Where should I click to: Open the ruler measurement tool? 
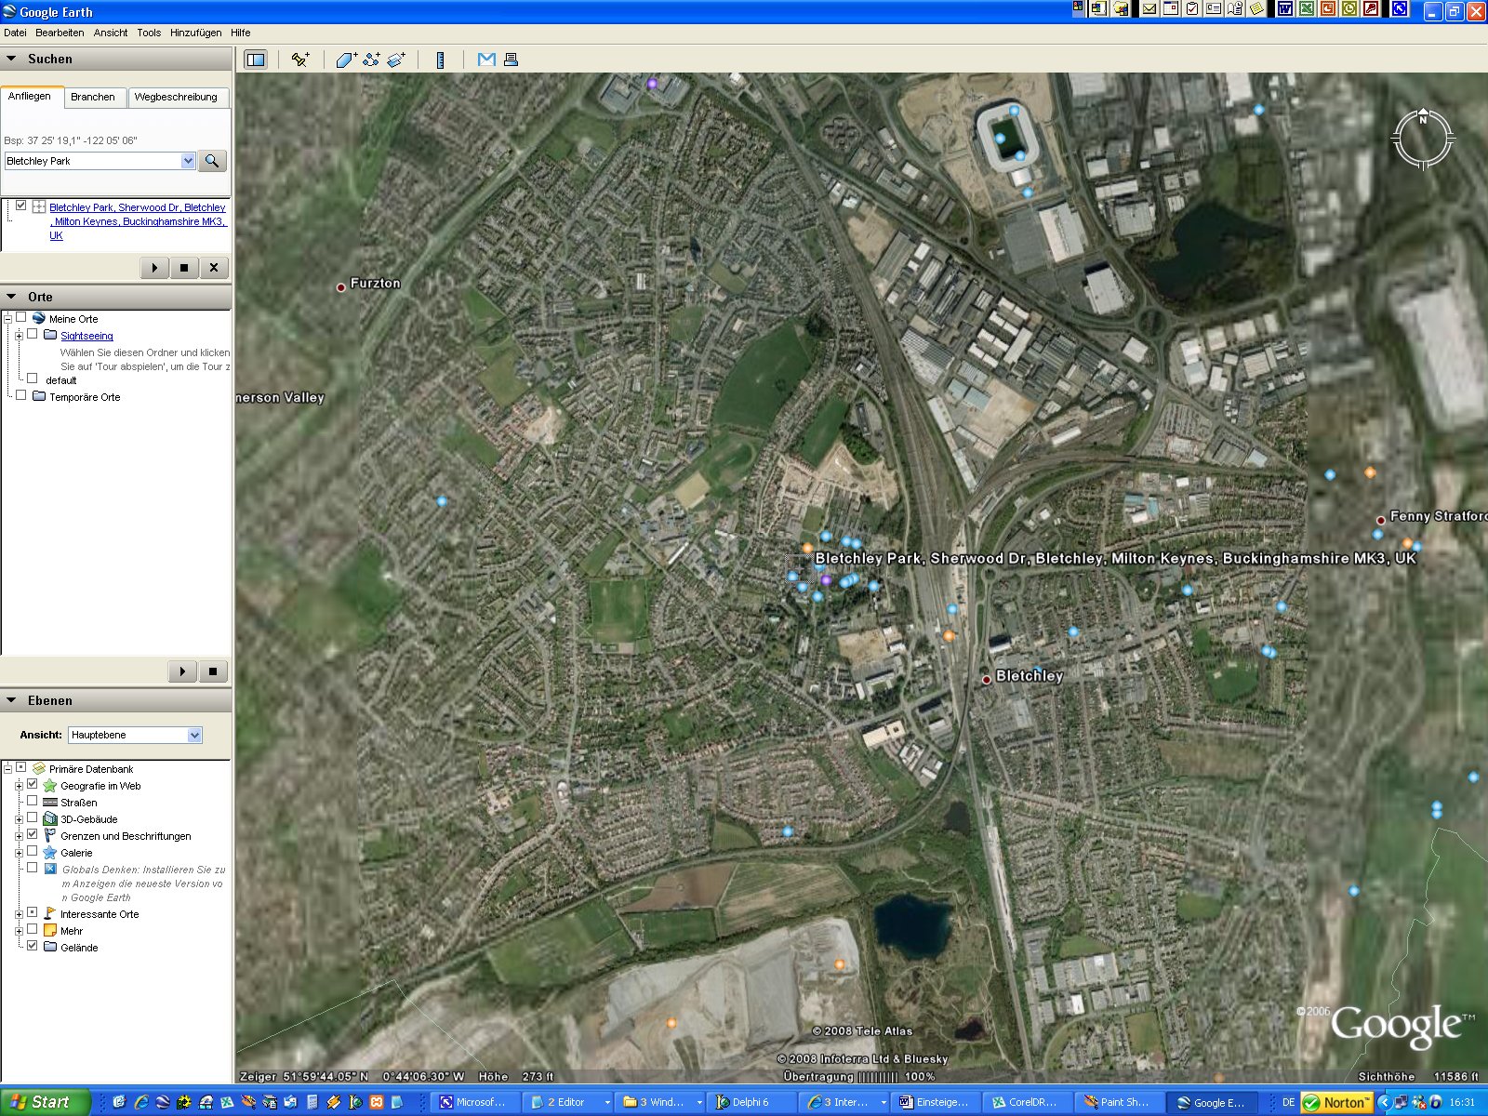440,60
